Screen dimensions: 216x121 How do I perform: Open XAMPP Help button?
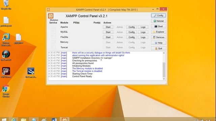[158, 43]
